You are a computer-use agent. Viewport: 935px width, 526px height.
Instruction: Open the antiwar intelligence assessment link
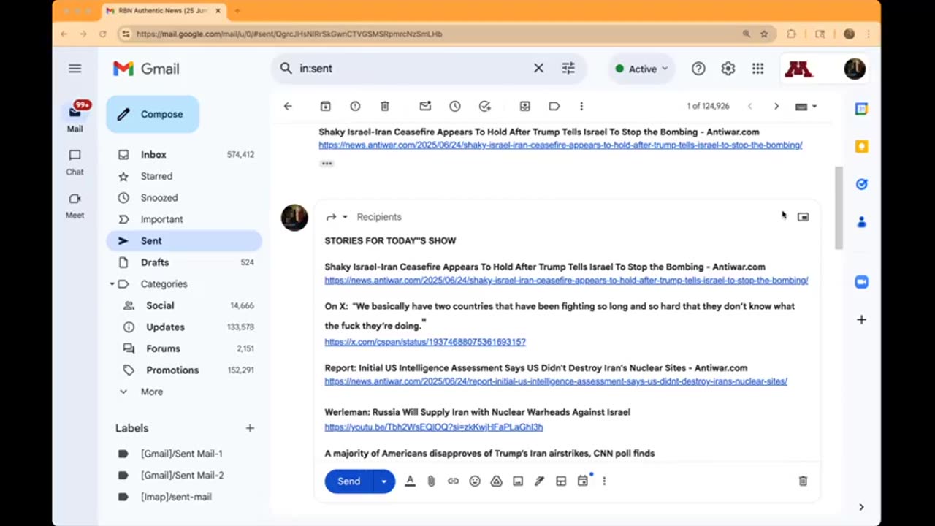(x=556, y=381)
